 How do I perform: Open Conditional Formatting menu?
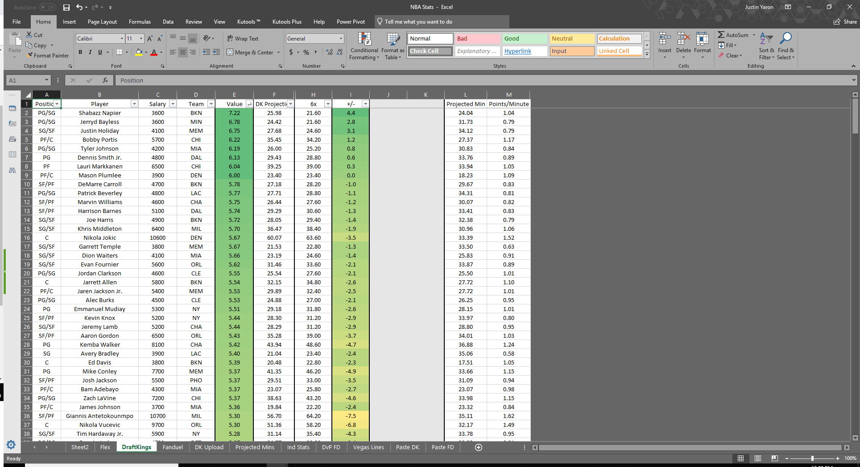[364, 46]
